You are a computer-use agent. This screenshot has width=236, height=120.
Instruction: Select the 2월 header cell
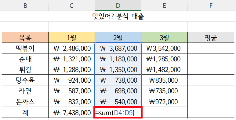point(118,37)
